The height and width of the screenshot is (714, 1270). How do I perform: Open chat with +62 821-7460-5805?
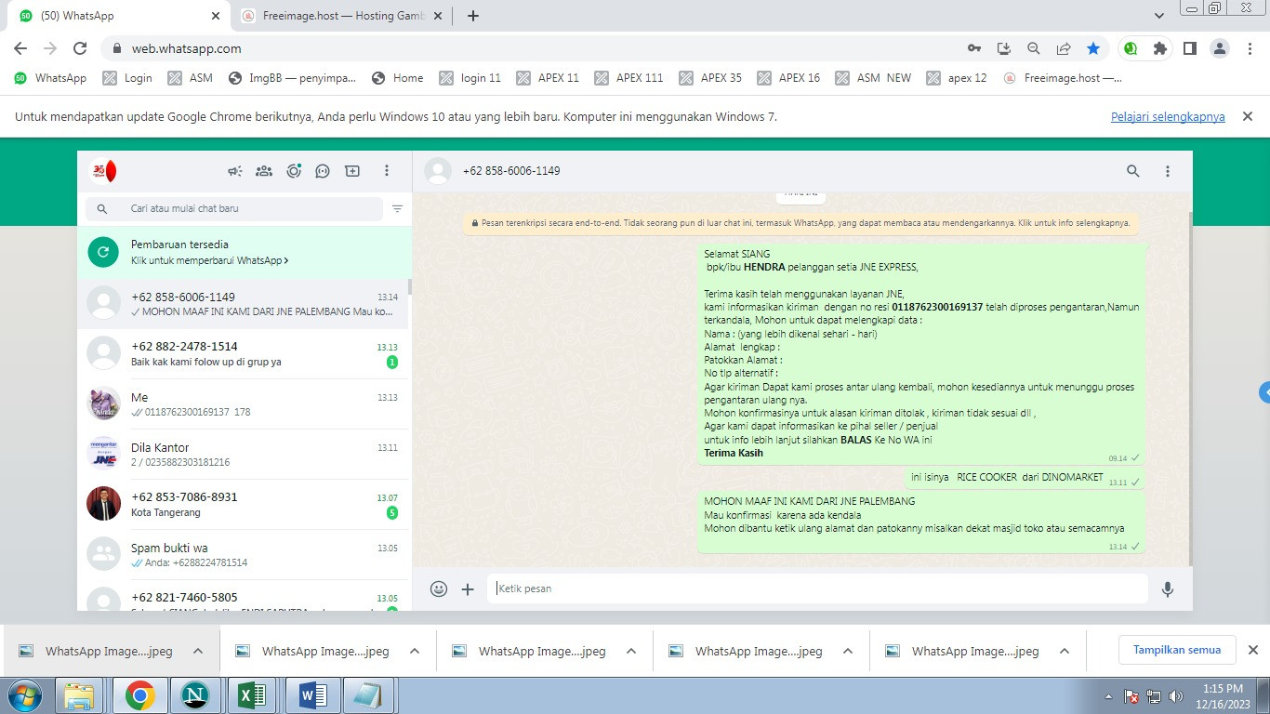pos(243,597)
